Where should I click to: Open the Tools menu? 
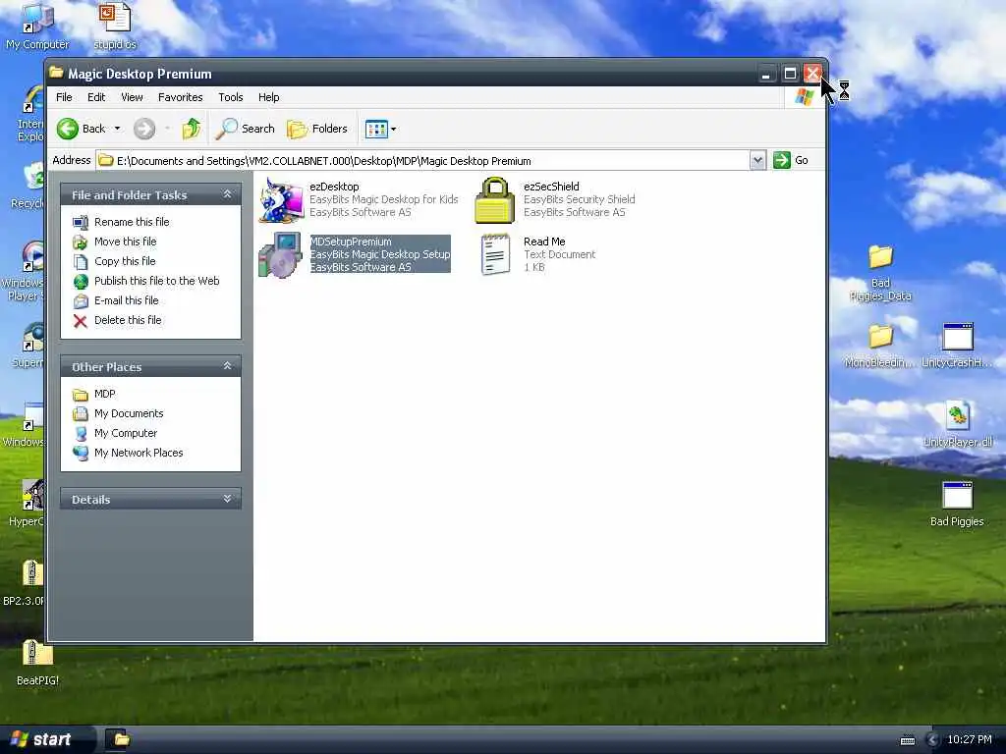tap(230, 97)
